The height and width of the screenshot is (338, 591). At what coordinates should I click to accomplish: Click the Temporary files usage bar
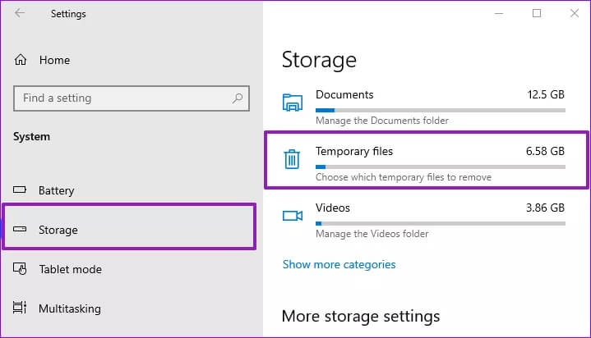point(441,167)
